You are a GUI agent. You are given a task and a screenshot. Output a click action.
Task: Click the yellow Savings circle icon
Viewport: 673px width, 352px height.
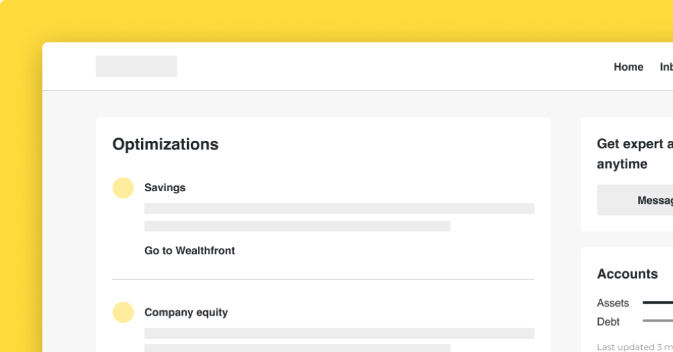click(123, 188)
